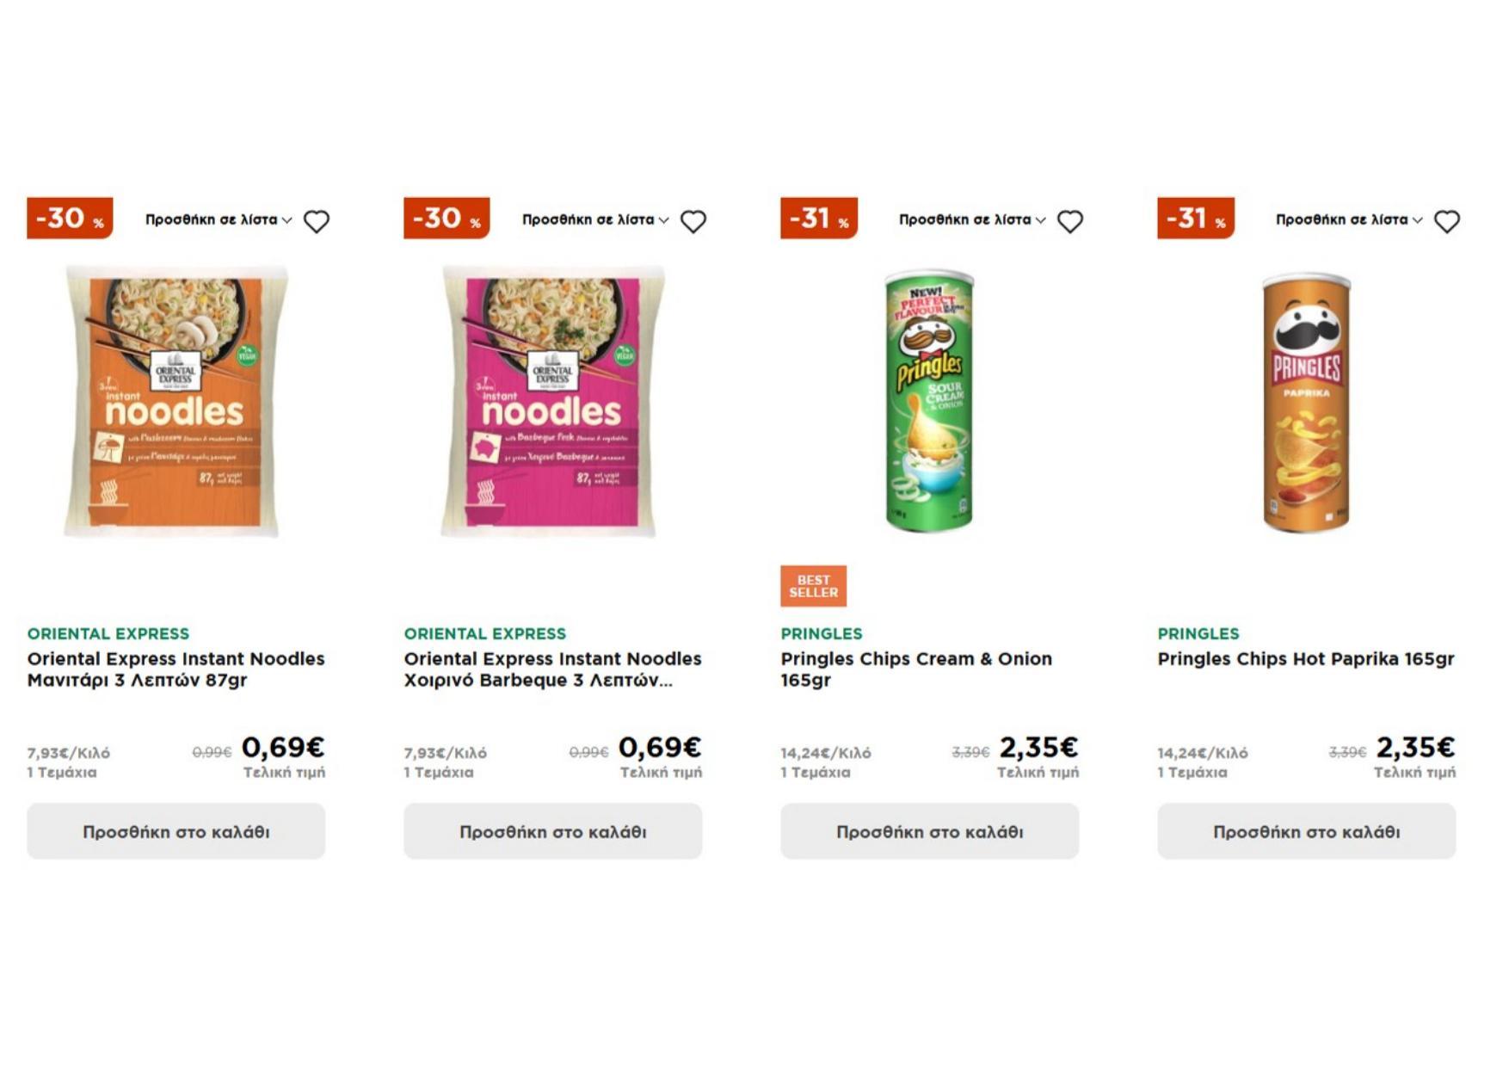The image size is (1509, 1067).
Task: Add Mushroom noodles to the cart
Action: click(x=176, y=831)
